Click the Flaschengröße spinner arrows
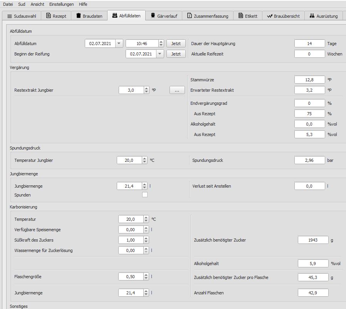 coord(146,276)
